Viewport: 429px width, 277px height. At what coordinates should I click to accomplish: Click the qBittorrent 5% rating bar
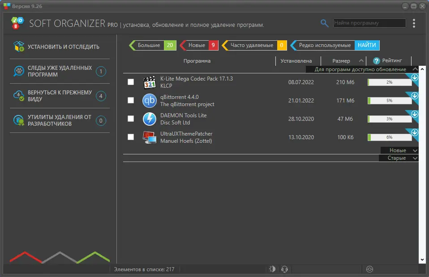coord(390,100)
